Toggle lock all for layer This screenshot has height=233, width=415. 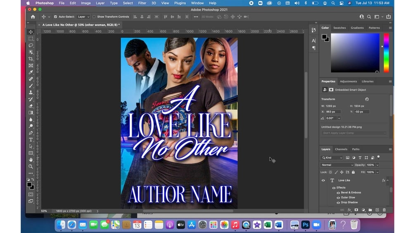(x=353, y=172)
